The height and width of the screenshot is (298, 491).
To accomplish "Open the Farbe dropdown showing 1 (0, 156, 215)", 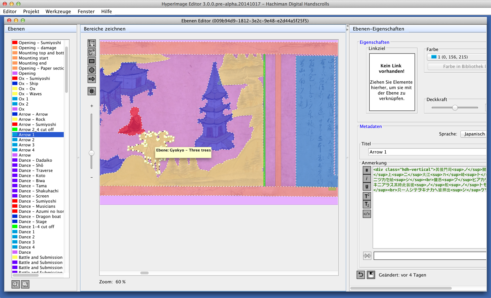I will (x=459, y=57).
